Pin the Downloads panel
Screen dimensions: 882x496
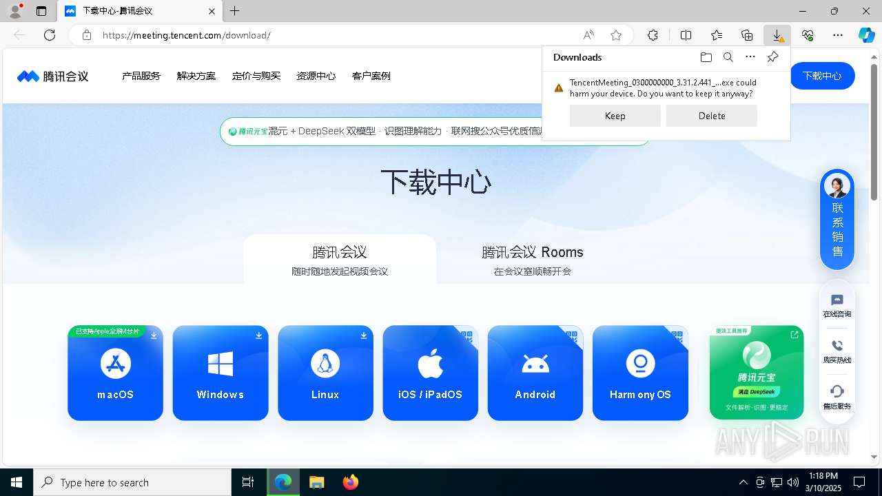click(772, 57)
